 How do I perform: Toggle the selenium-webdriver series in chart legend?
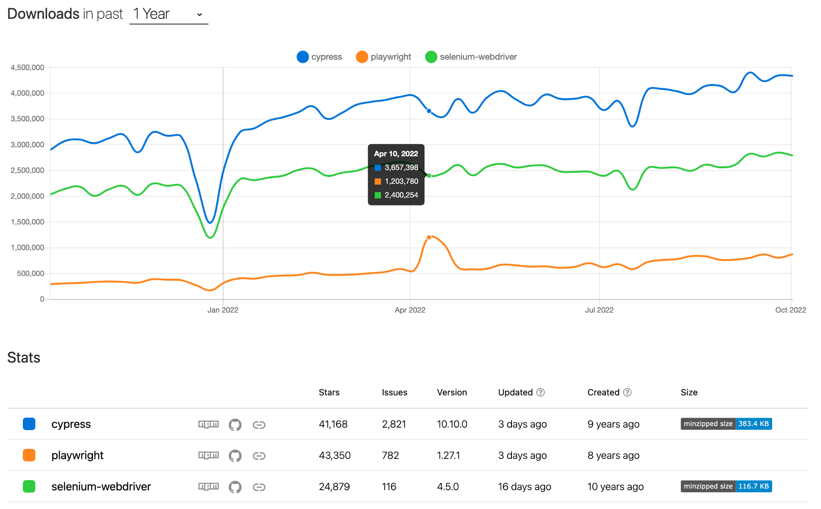point(471,57)
